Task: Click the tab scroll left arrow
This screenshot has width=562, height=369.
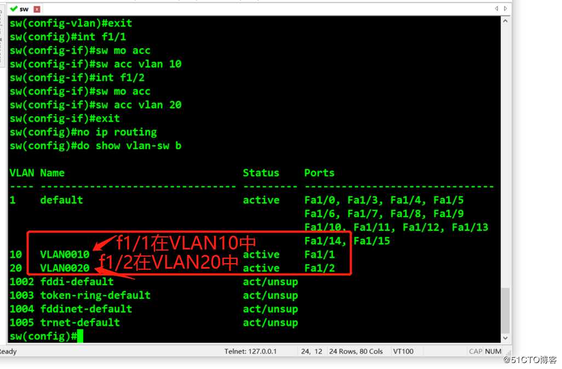Action: 496,8
